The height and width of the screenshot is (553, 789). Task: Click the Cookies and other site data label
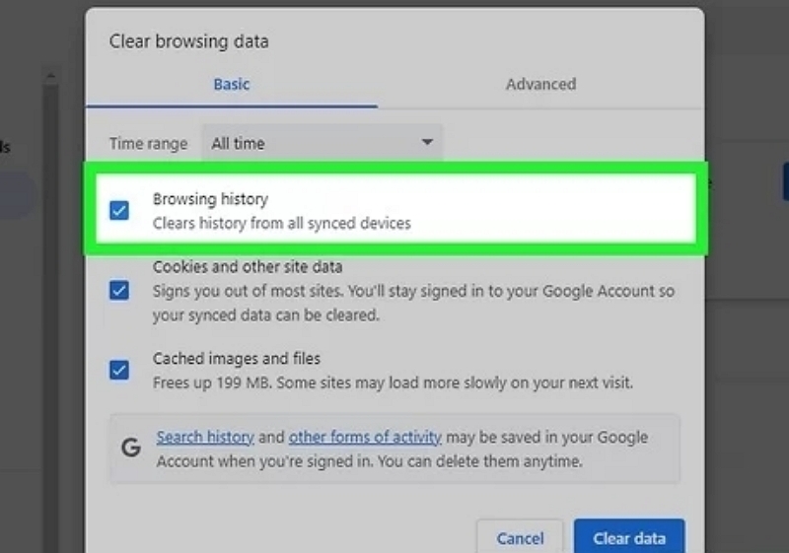pos(248,266)
